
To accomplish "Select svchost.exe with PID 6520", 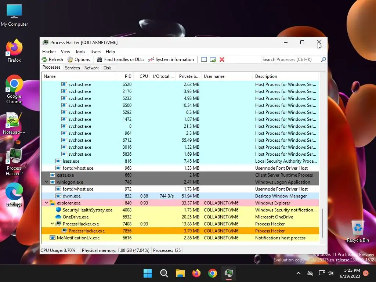I will click(180, 84).
